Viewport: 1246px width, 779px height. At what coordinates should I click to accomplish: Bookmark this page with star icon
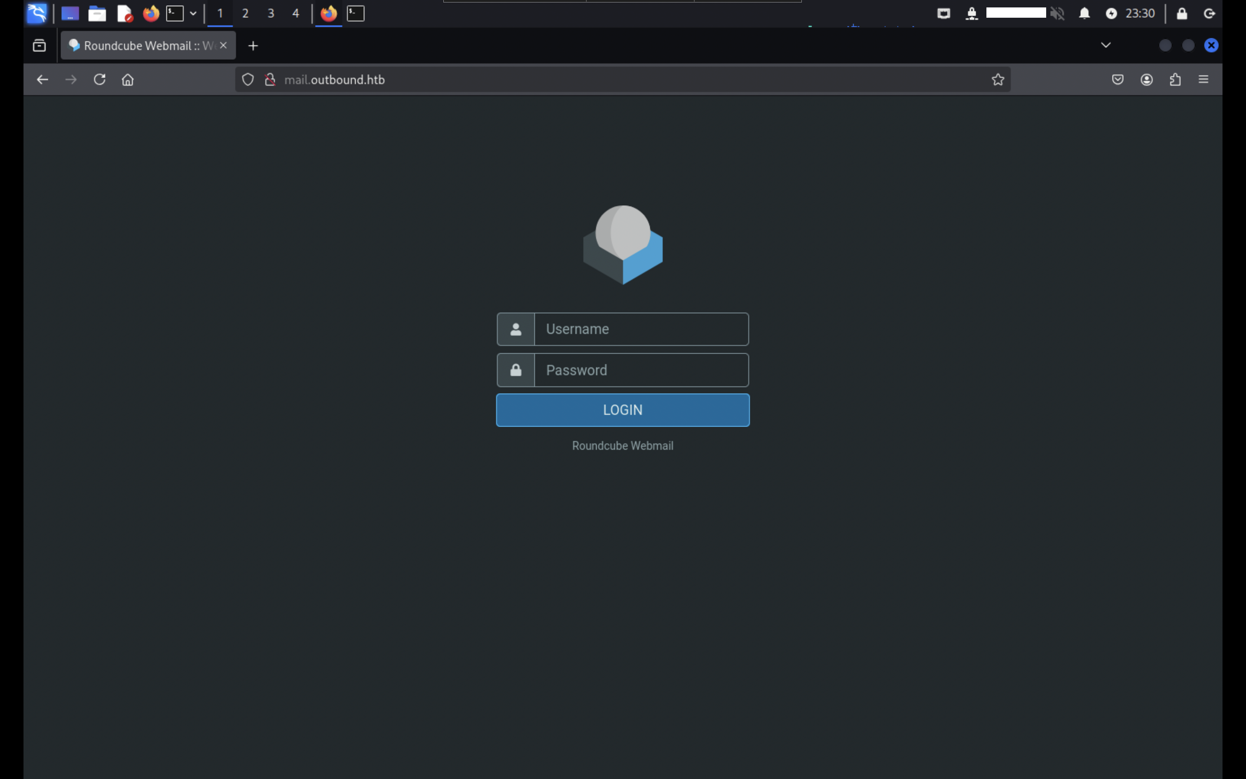(x=998, y=79)
